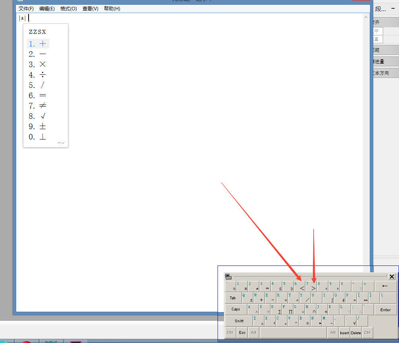The width and height of the screenshot is (399, 343).
Task: Open the 文件(F) menu
Action: point(26,9)
